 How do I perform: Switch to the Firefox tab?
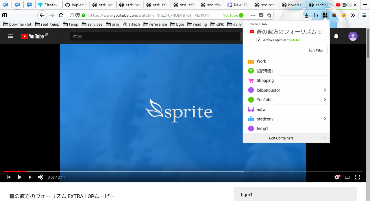[49, 5]
